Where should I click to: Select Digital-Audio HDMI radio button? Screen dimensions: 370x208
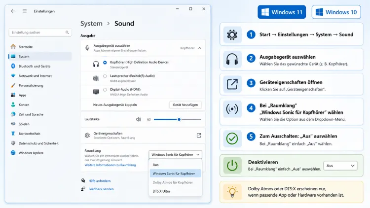(105, 90)
